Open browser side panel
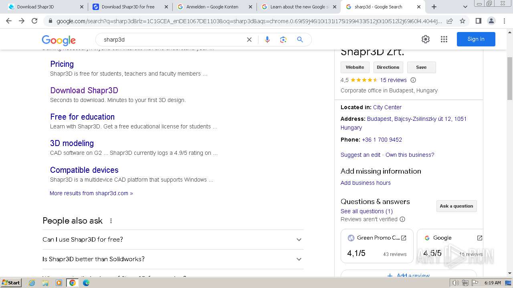 478,21
